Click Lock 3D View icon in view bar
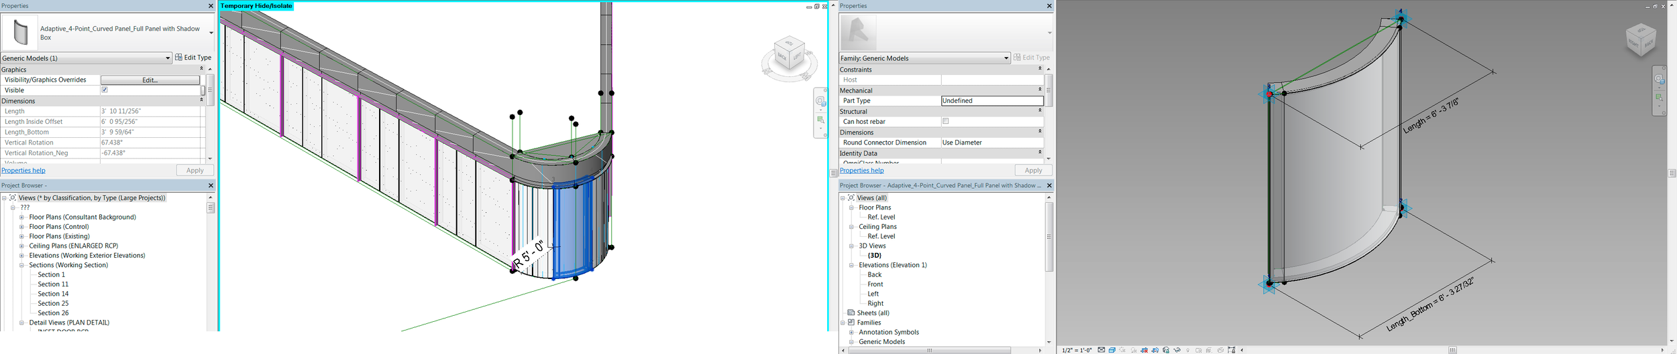Viewport: 1677px width, 354px height. tap(1166, 350)
